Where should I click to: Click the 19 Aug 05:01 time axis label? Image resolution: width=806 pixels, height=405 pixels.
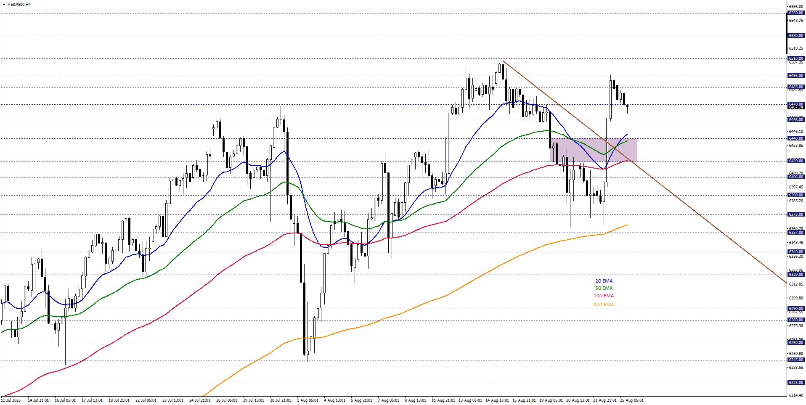tap(551, 400)
